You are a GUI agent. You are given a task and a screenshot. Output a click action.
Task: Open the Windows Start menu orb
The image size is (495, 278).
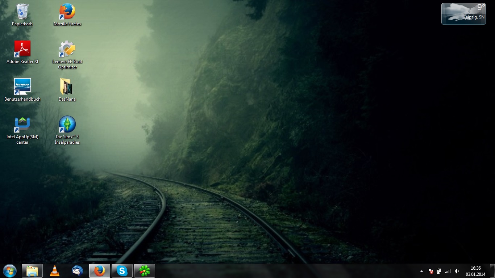(x=9, y=271)
